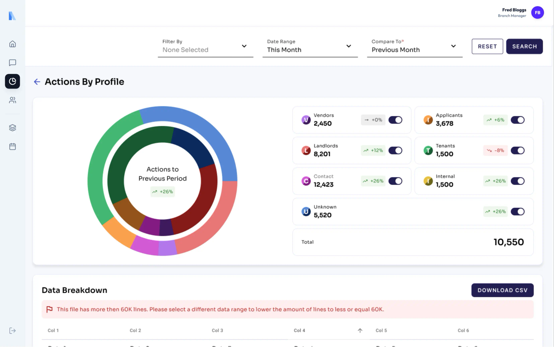This screenshot has width=554, height=347.
Task: Open the calendar sidebar icon
Action: coord(12,146)
